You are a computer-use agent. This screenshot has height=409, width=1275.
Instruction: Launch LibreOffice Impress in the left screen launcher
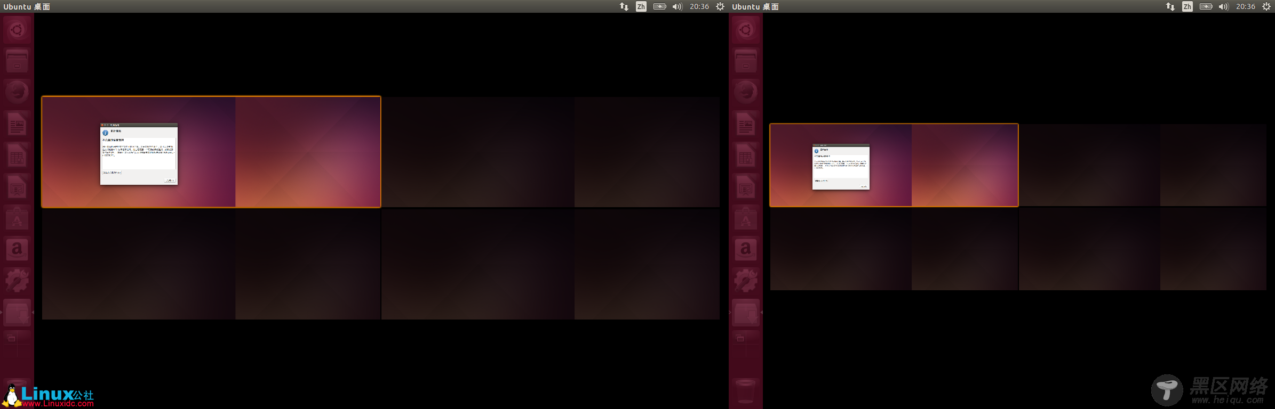tap(17, 187)
